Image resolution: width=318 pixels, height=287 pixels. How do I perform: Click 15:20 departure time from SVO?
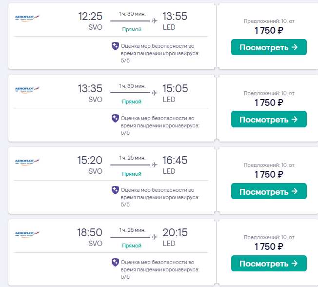click(90, 160)
